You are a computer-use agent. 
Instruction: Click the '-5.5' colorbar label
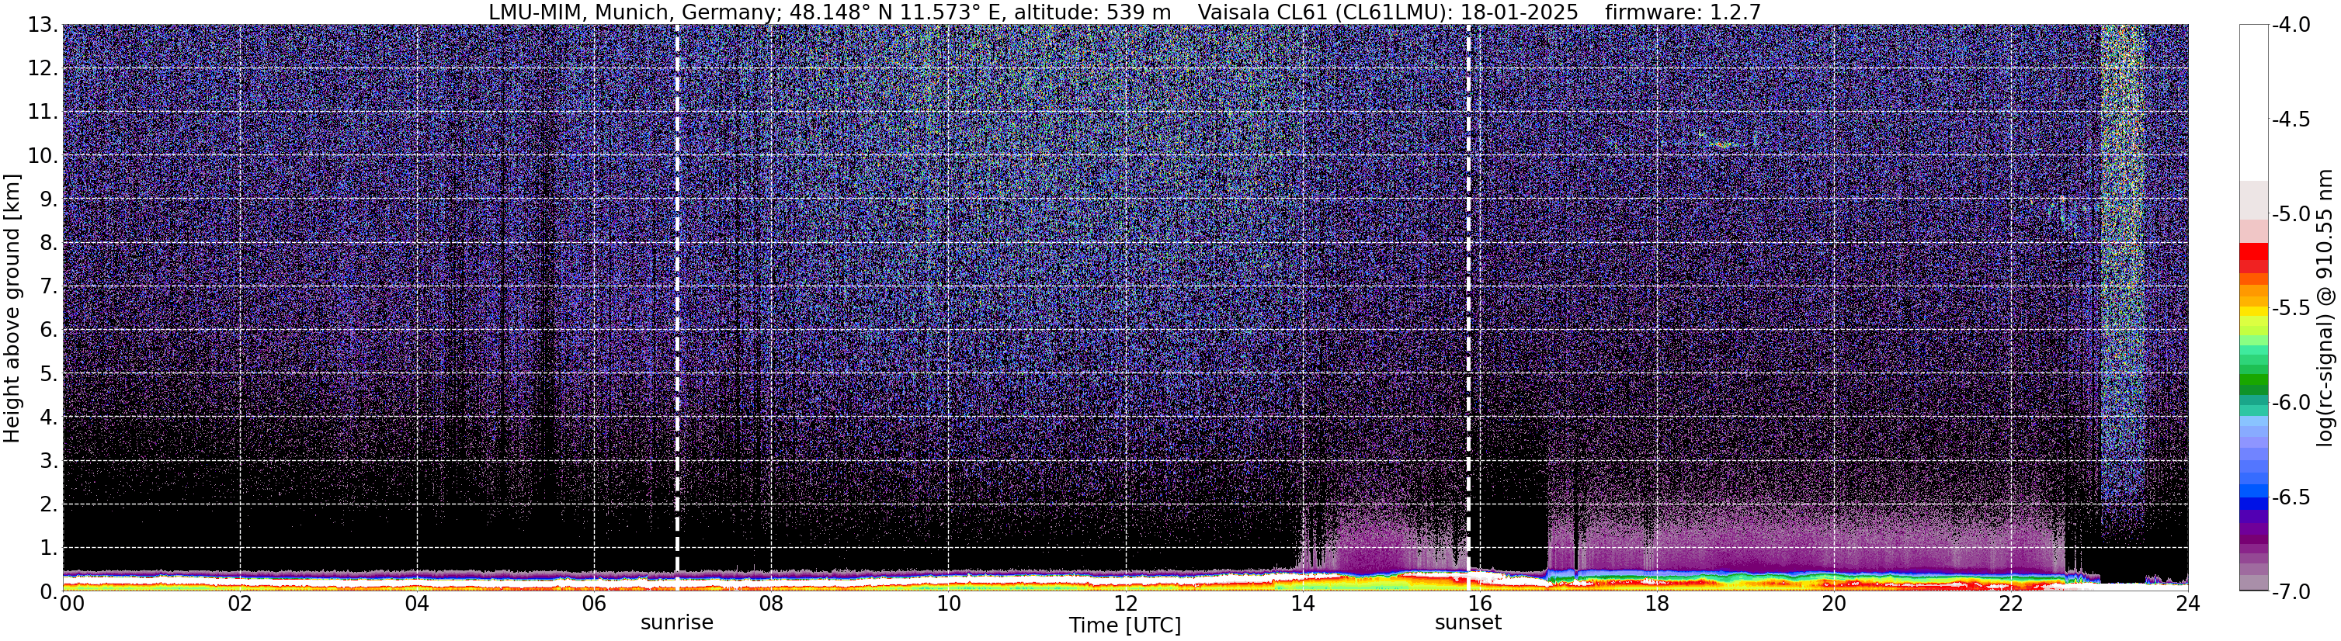pyautogui.click(x=2290, y=309)
